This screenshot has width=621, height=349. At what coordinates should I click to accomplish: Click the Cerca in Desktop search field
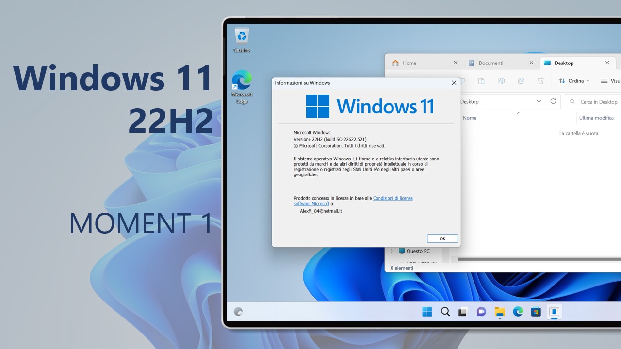pos(592,102)
